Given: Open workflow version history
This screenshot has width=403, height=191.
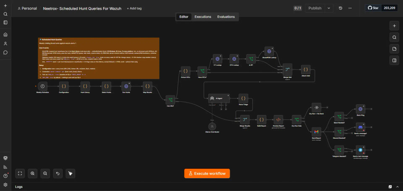Looking at the screenshot, I should point(340,8).
